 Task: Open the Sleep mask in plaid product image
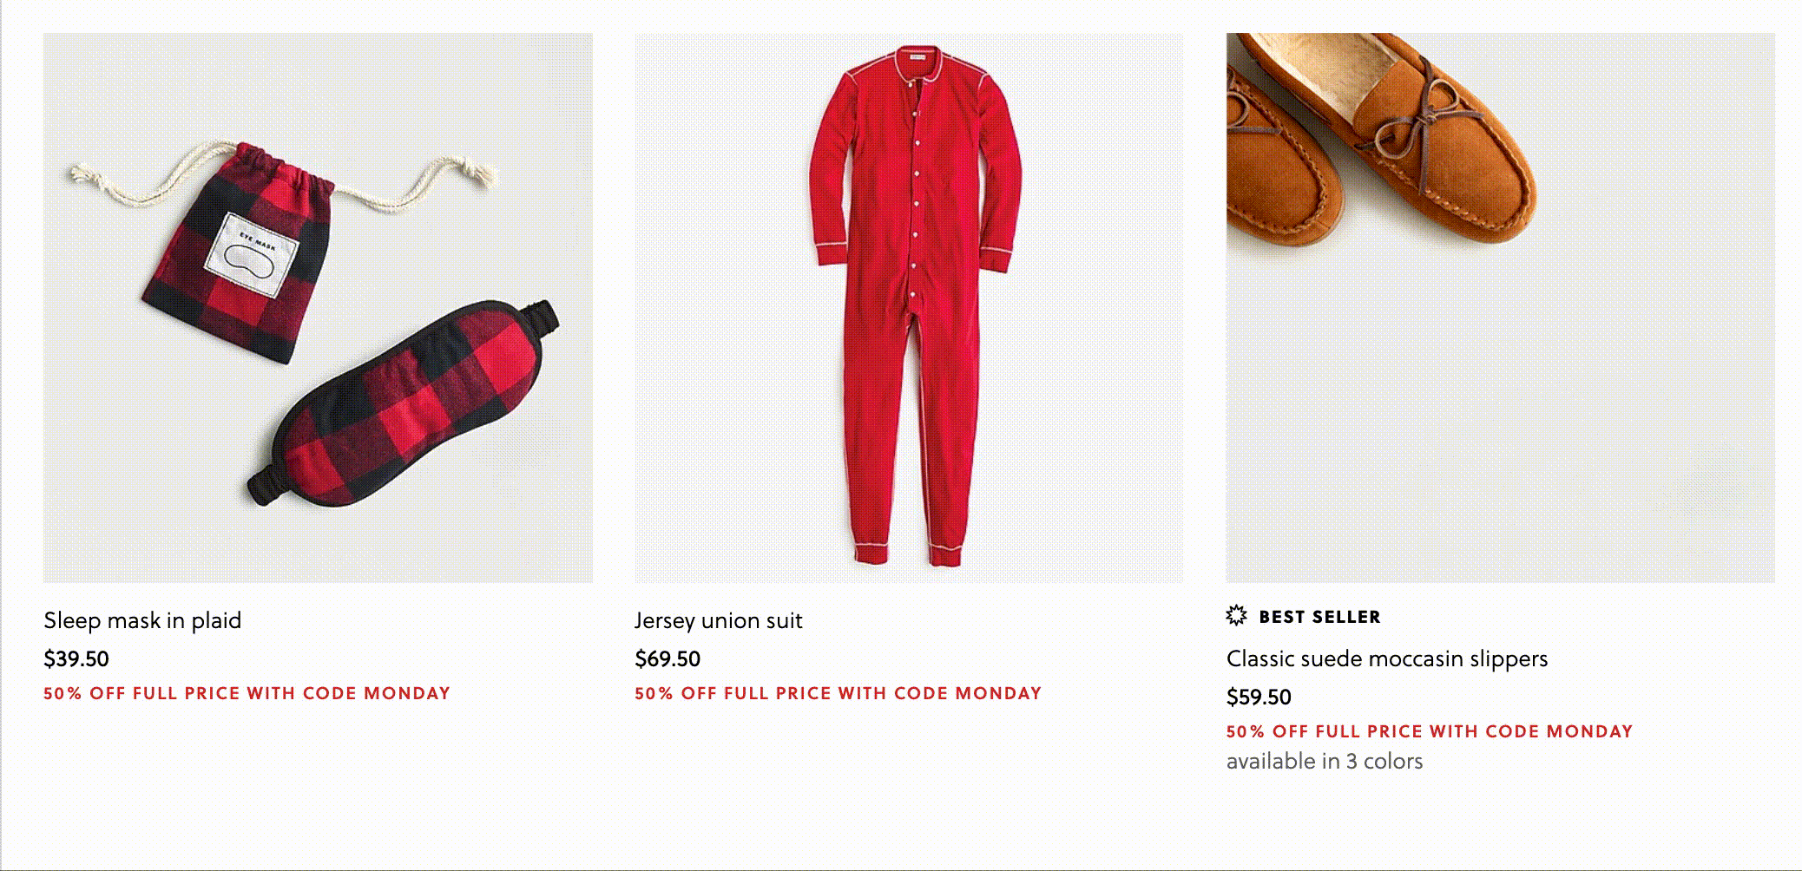coord(318,307)
